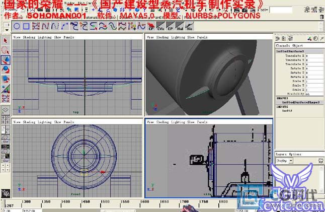325x212 pixels.
Task: Select the NURBS Square shelf icon
Action: click(x=26, y=26)
